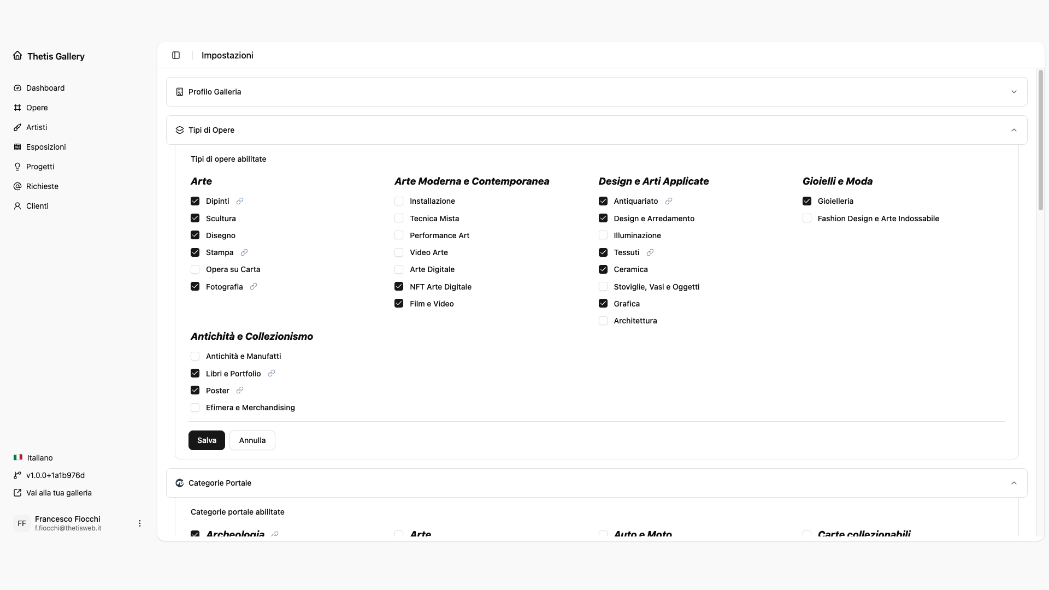This screenshot has height=590, width=1049.
Task: Open Esposizioni in the sidebar
Action: (46, 147)
